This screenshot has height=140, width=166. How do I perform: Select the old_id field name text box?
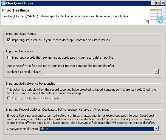[97, 129]
